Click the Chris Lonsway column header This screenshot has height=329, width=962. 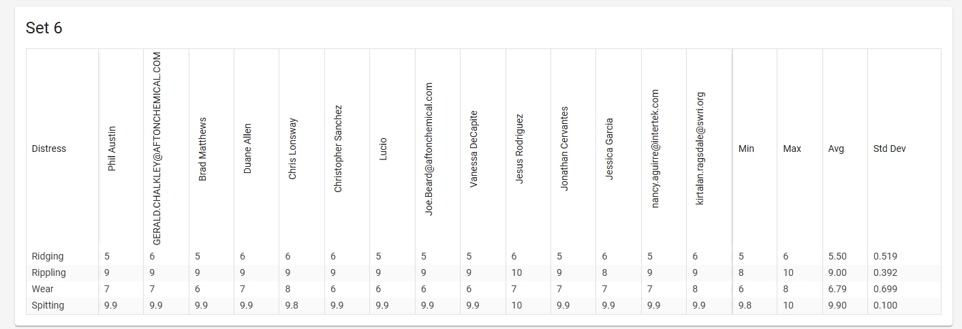coord(292,148)
